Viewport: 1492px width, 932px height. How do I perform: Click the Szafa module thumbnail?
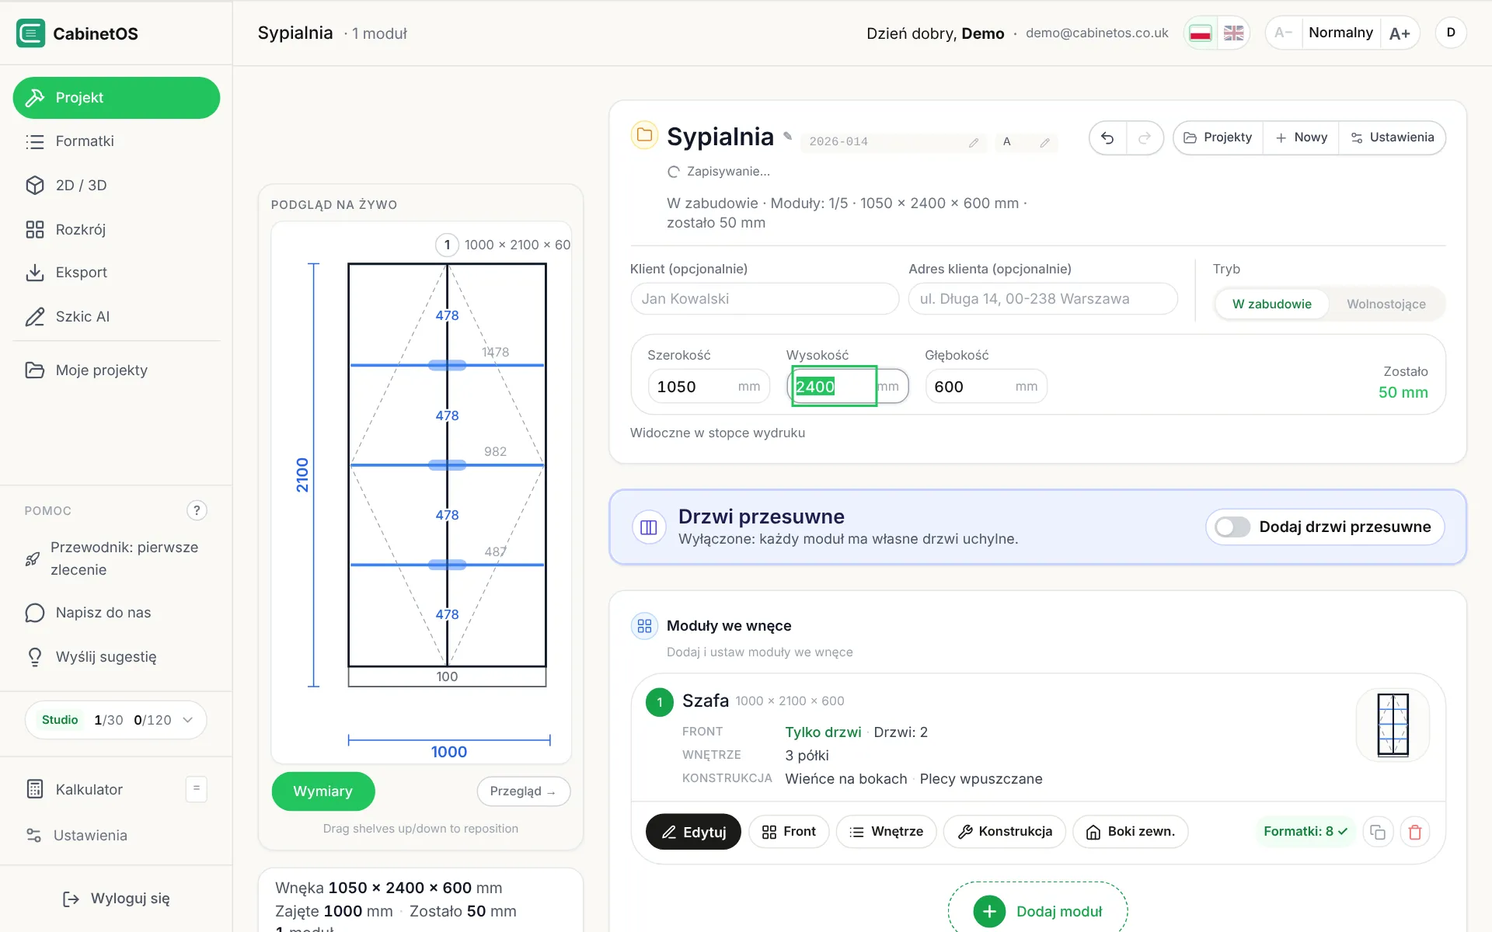click(1393, 724)
